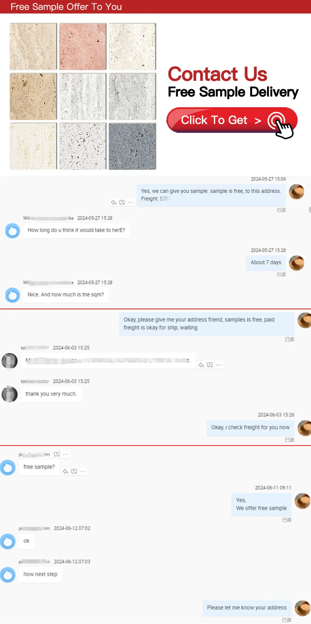Click the red Click To Get button
Image resolution: width=311 pixels, height=624 pixels.
pyautogui.click(x=232, y=120)
